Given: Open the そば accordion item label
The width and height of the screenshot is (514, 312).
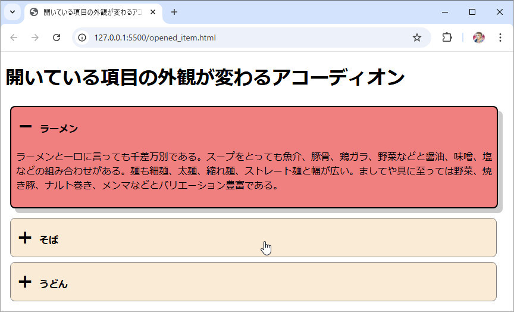Looking at the screenshot, I should coord(49,240).
